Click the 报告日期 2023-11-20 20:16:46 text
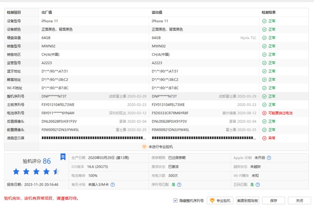 33,185
